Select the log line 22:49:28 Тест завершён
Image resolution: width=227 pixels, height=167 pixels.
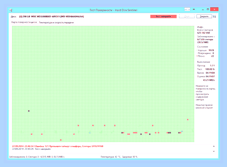pos(31,149)
